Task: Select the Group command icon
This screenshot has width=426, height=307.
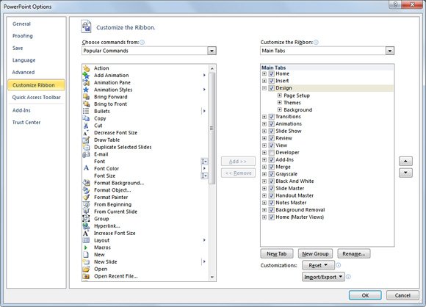Action: coord(86,219)
